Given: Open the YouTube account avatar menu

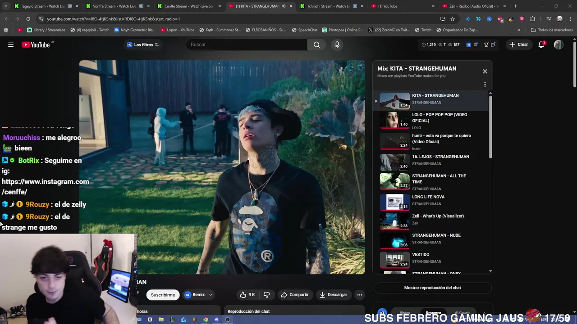Looking at the screenshot, I should [559, 45].
